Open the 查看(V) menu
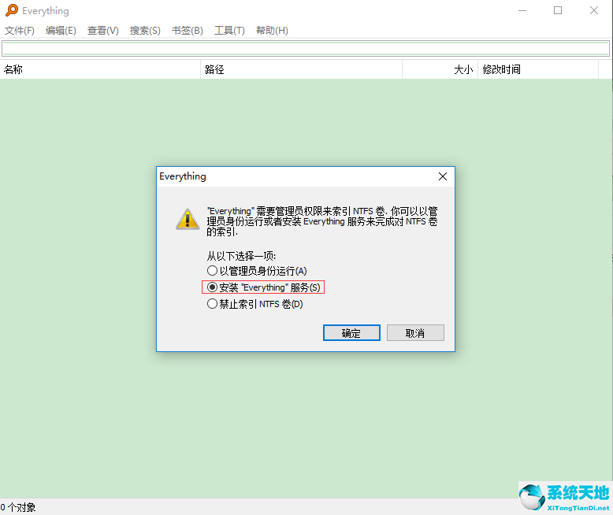Viewport: 613px width, 515px height. (x=102, y=31)
